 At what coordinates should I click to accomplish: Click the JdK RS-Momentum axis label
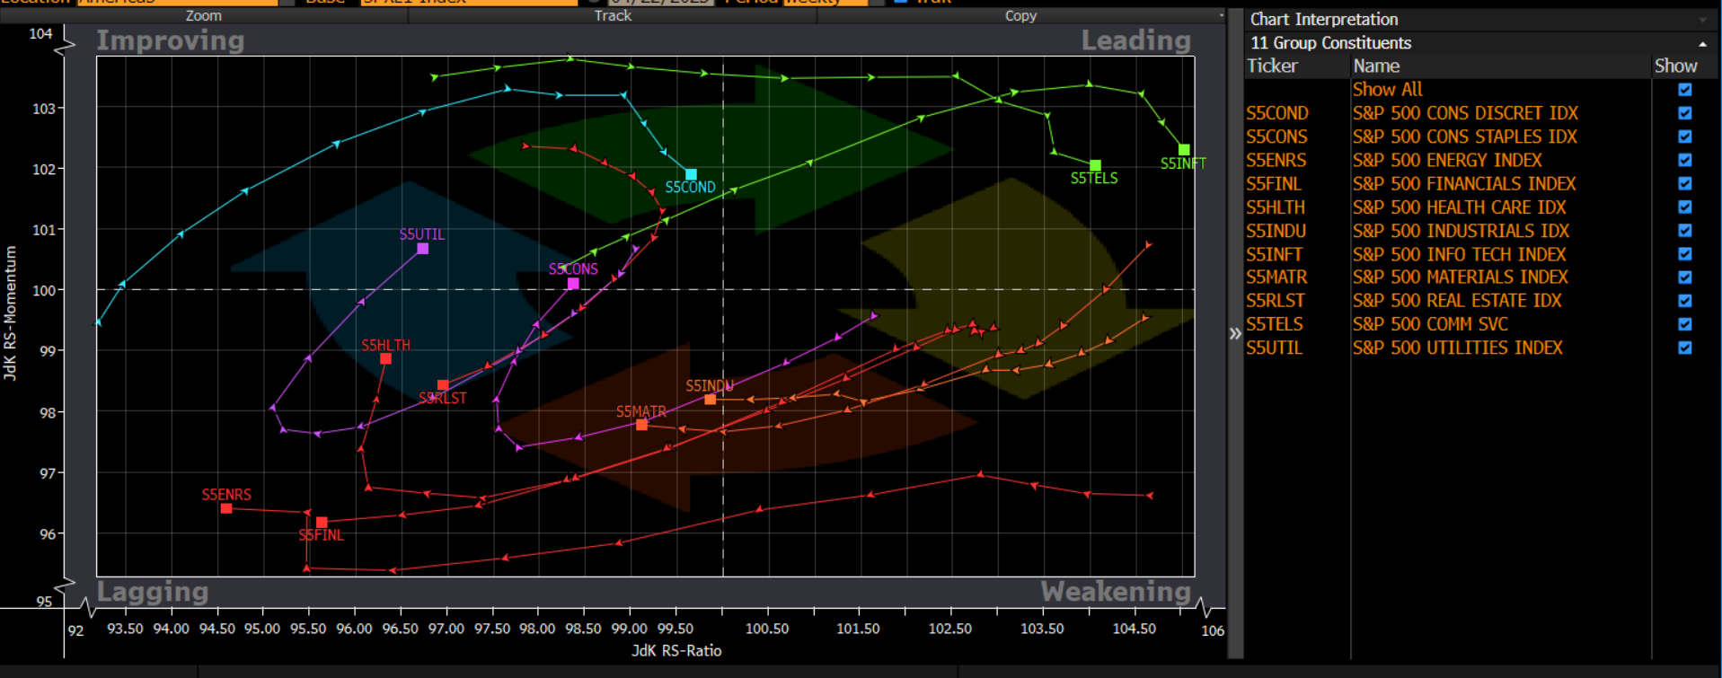click(x=11, y=313)
